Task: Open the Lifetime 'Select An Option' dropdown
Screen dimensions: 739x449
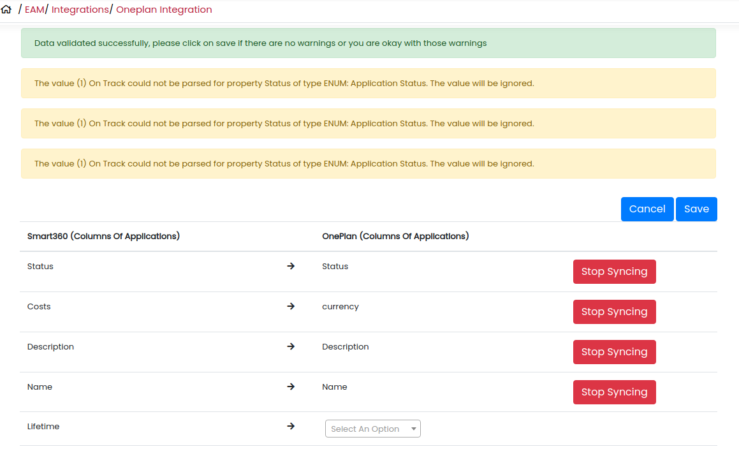Action: click(373, 429)
